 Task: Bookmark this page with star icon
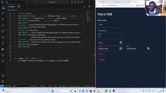click(142, 5)
